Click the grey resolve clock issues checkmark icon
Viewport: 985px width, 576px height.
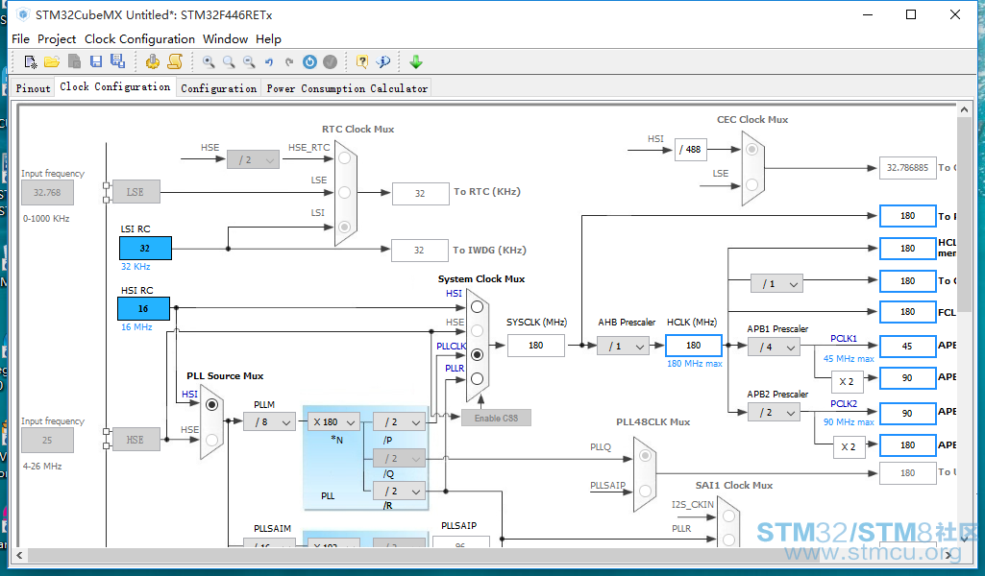tap(330, 61)
